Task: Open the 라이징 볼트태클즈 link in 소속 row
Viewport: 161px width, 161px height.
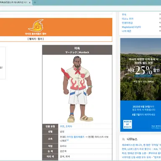Action: [x=75, y=137]
